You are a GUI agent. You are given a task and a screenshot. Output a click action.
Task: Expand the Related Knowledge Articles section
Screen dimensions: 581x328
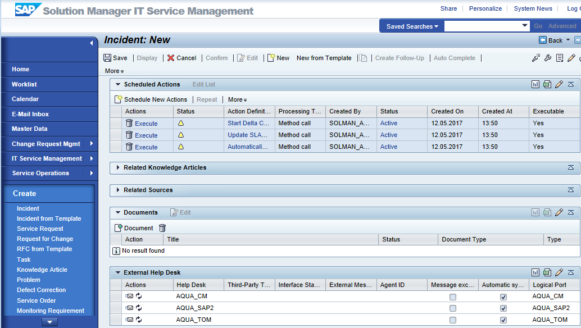[118, 167]
